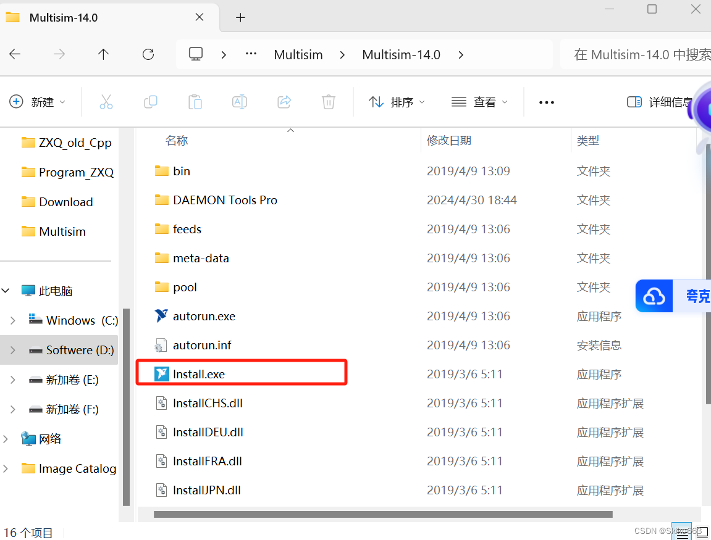711x540 pixels.
Task: Collapse the 此电脑 tree node
Action: [6, 291]
